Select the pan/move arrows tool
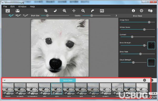Viewport: 158px width, 101px height. point(74,11)
